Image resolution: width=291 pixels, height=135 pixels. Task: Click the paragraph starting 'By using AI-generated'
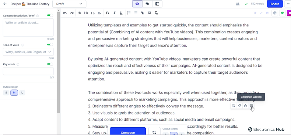(x=175, y=69)
